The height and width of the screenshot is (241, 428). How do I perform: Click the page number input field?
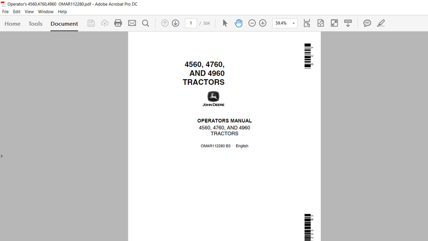(x=191, y=23)
